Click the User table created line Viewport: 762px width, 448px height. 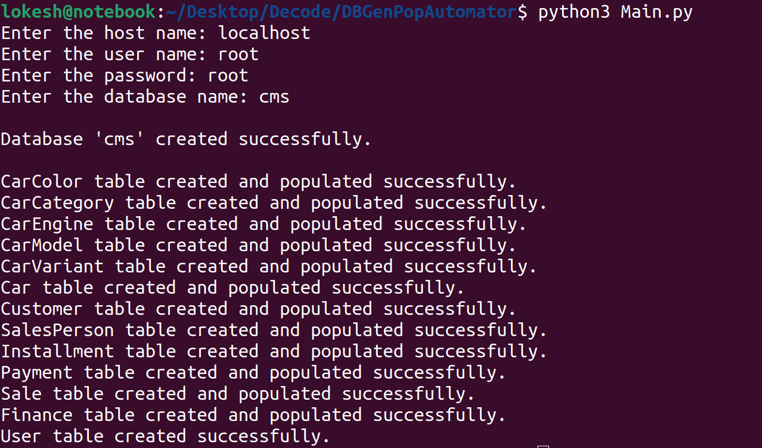tap(165, 436)
